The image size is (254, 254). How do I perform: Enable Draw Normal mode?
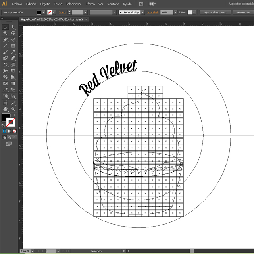point(4,137)
